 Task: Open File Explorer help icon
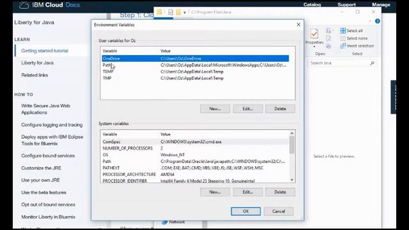coord(378,21)
